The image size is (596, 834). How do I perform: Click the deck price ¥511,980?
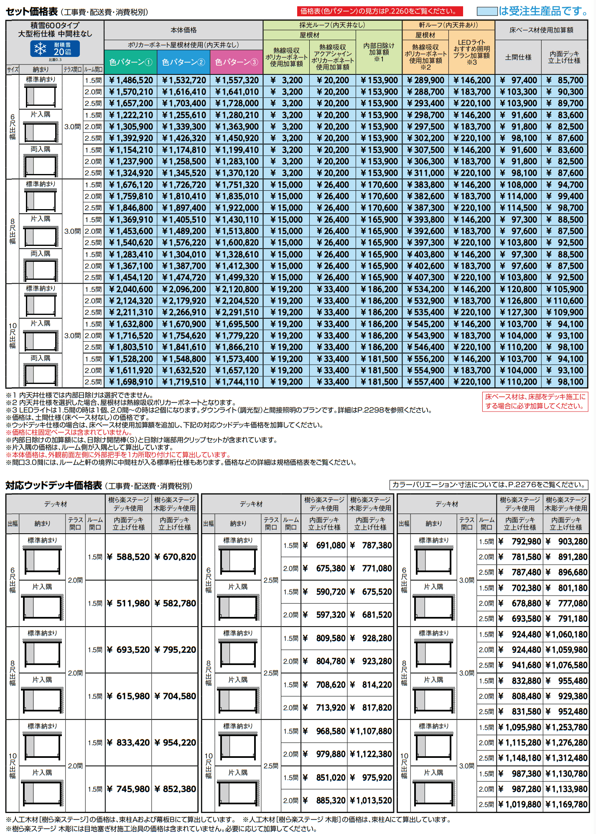pyautogui.click(x=128, y=604)
